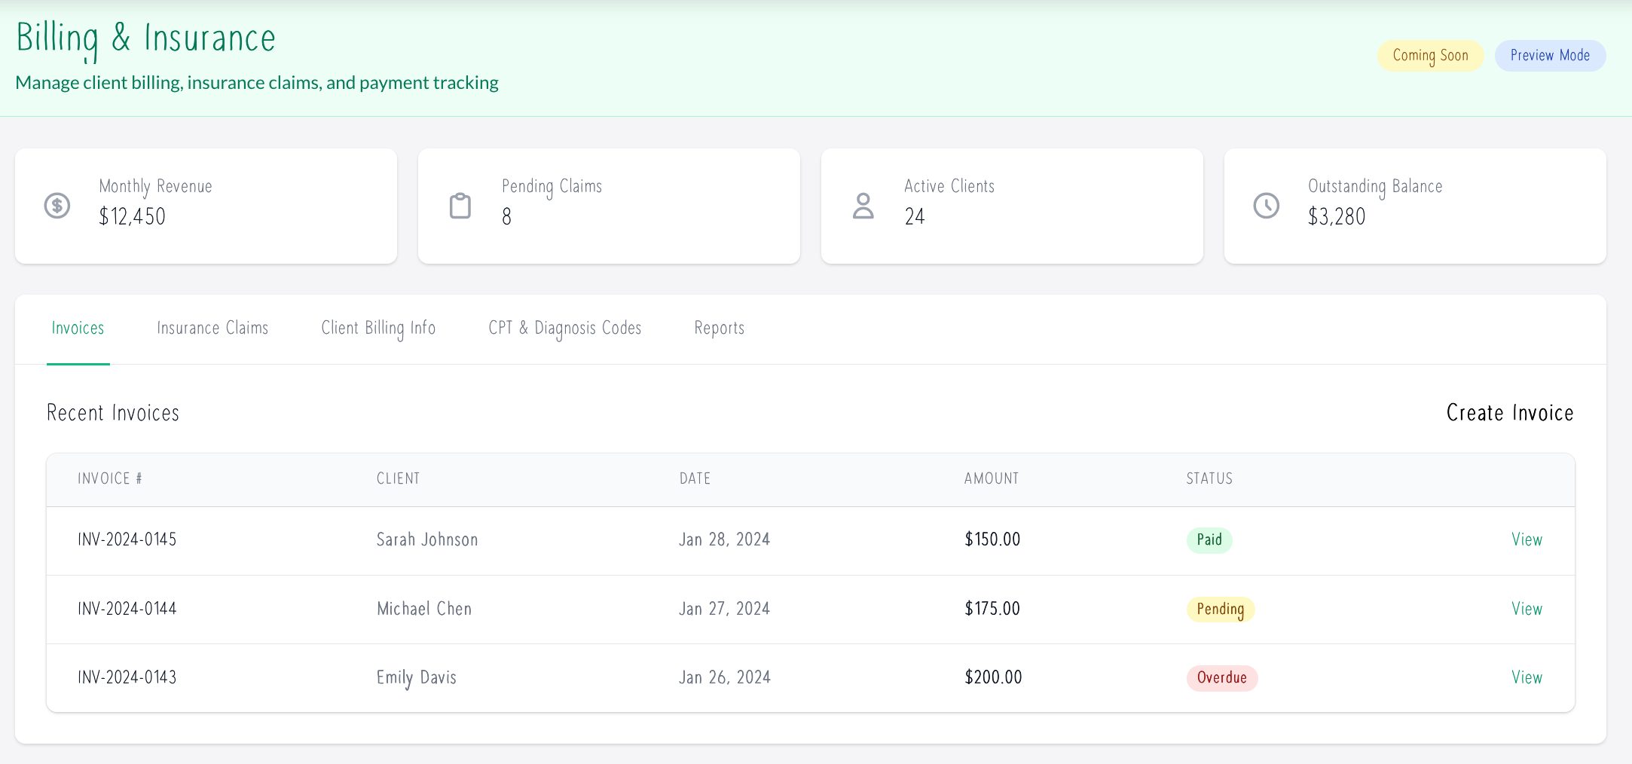View invoice INV-2024-0145 for Sarah Johnson

pos(1527,540)
